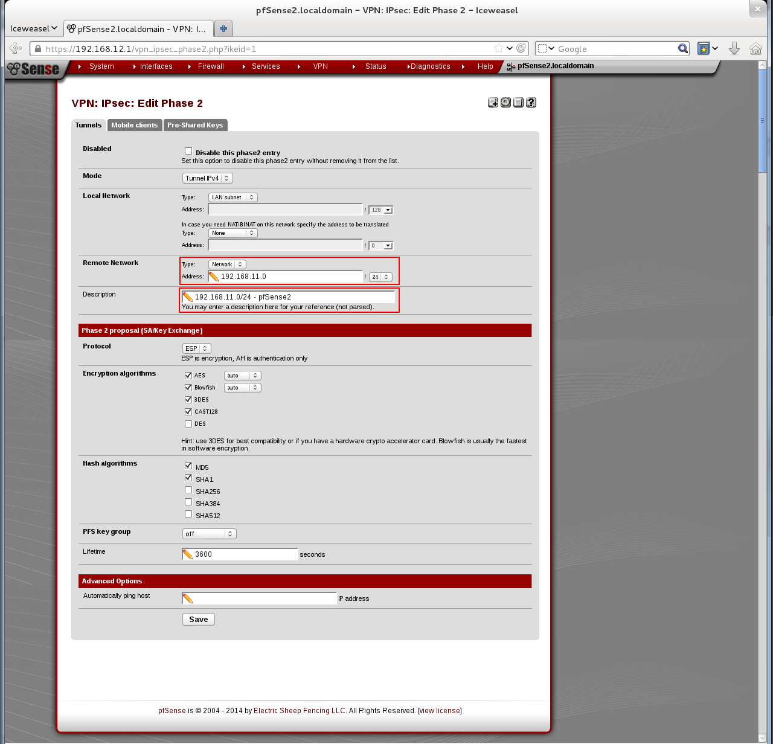Click the Downloads arrow icon in the toolbar
The height and width of the screenshot is (744, 773).
coord(734,48)
